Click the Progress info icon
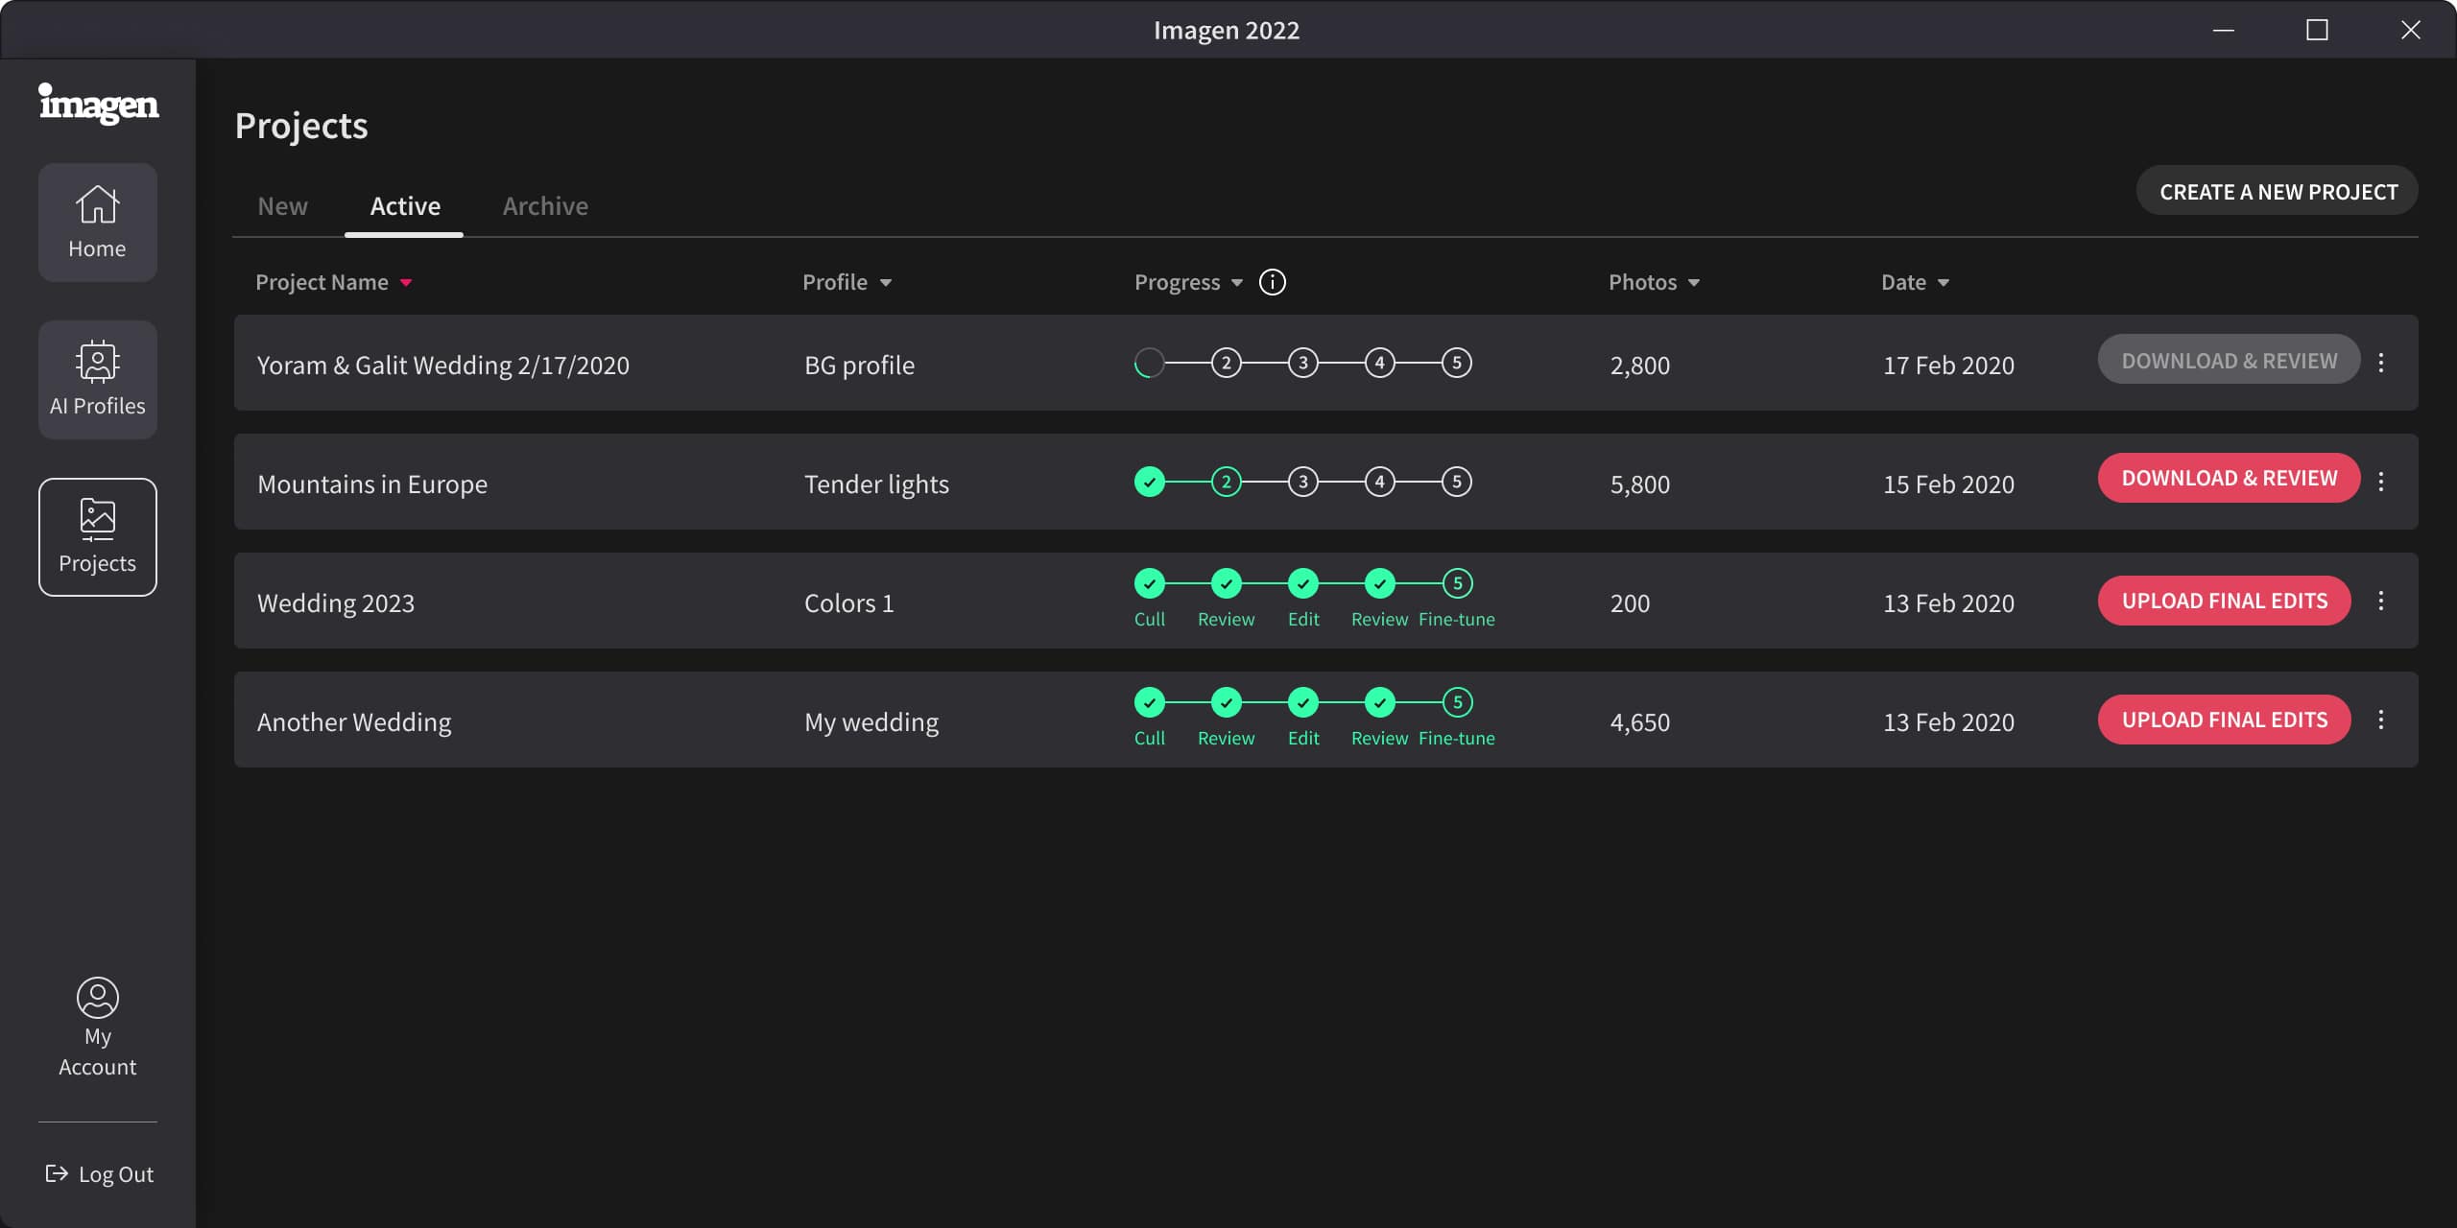This screenshot has width=2457, height=1228. click(1272, 282)
